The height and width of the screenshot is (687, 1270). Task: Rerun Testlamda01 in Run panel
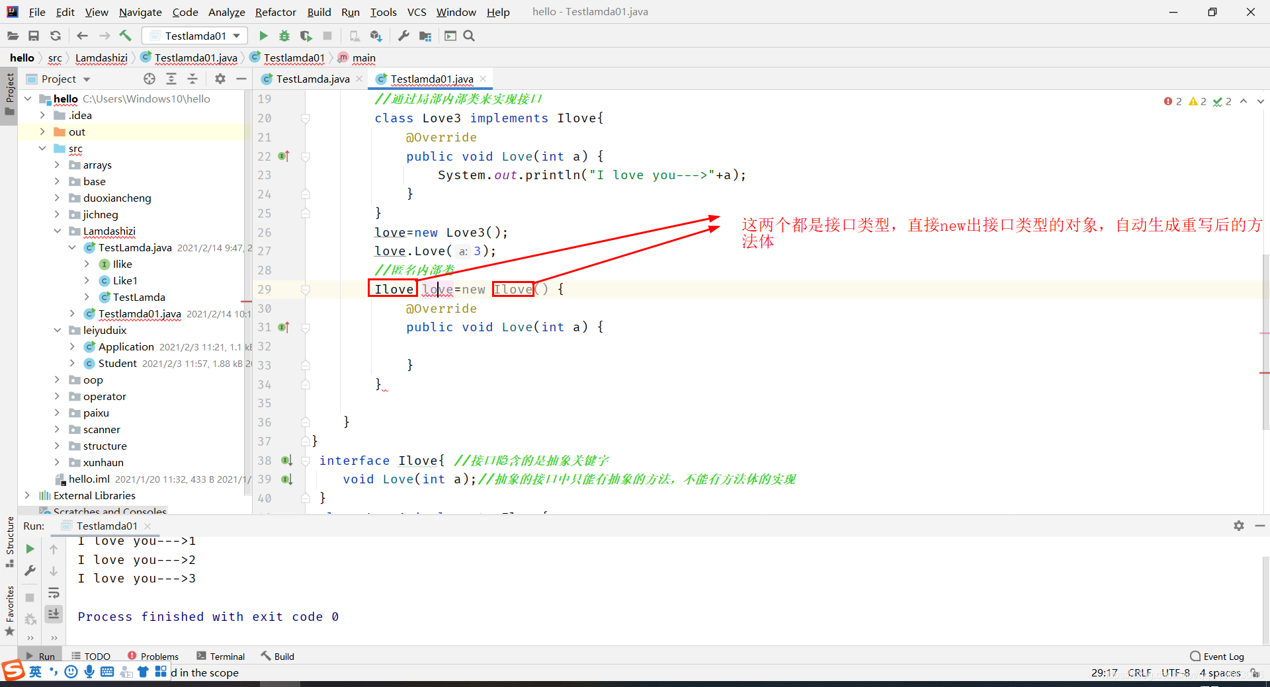point(30,549)
